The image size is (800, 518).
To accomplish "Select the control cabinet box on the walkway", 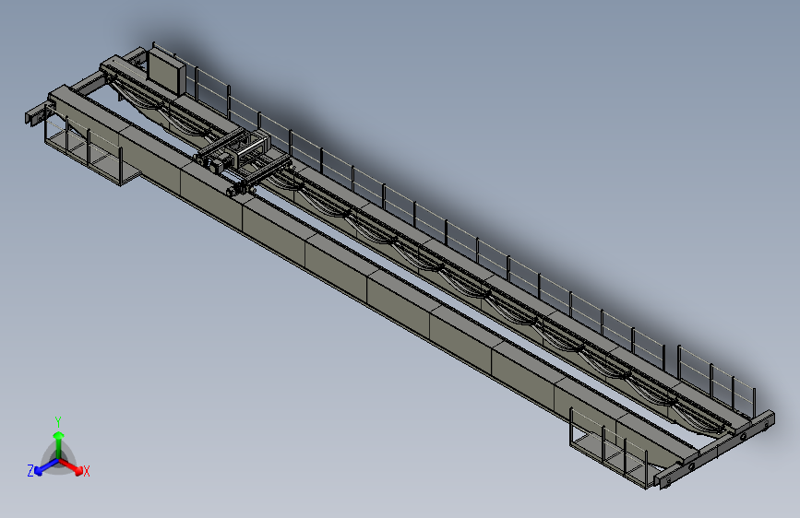I will click(x=166, y=73).
